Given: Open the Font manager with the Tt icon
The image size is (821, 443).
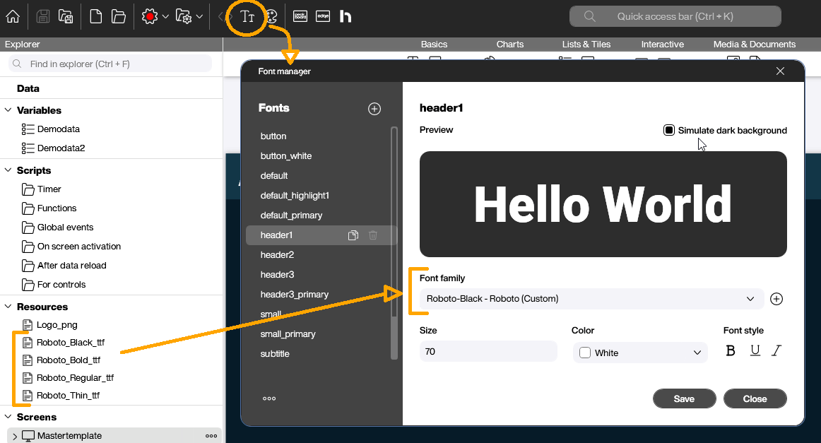Looking at the screenshot, I should tap(246, 16).
